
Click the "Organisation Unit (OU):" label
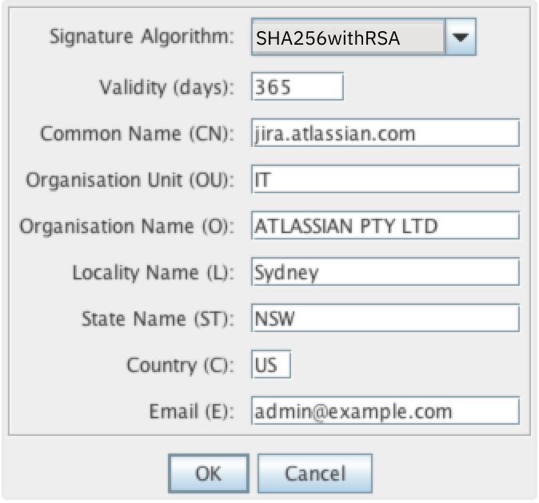tap(130, 180)
